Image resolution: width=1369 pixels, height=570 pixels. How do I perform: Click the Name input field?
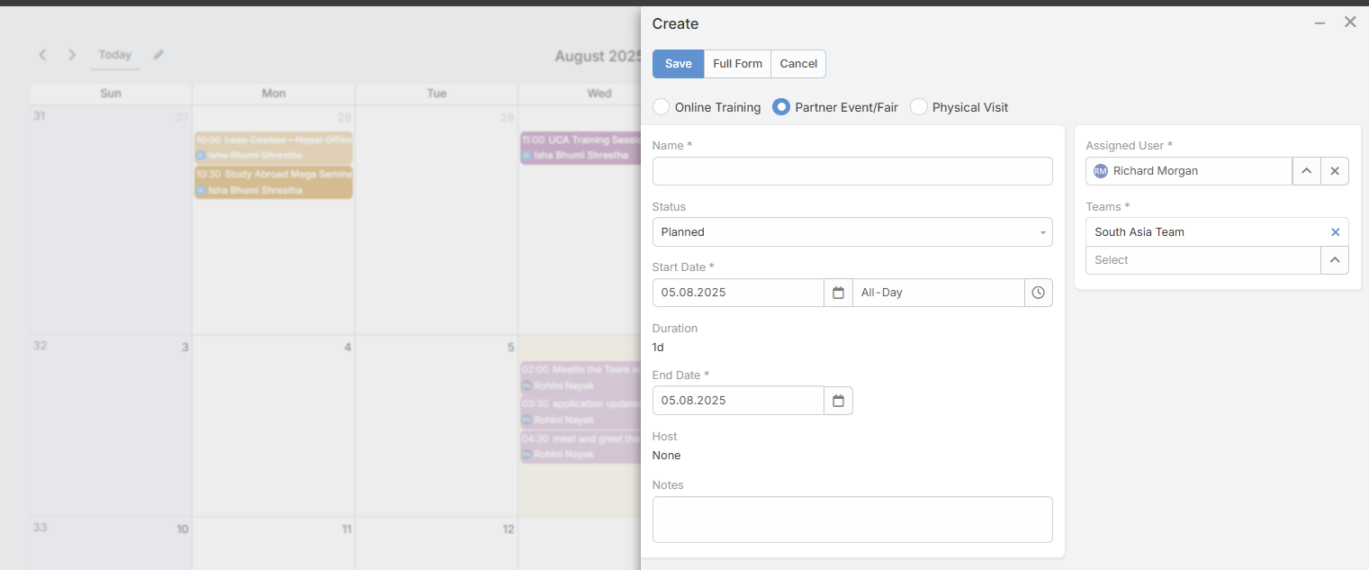click(851, 171)
